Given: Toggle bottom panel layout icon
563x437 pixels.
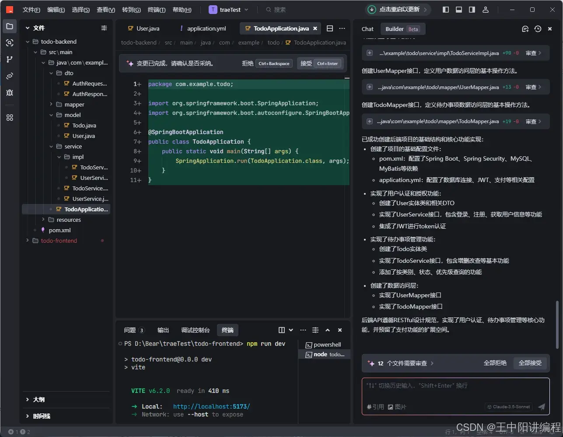Looking at the screenshot, I should (x=459, y=10).
